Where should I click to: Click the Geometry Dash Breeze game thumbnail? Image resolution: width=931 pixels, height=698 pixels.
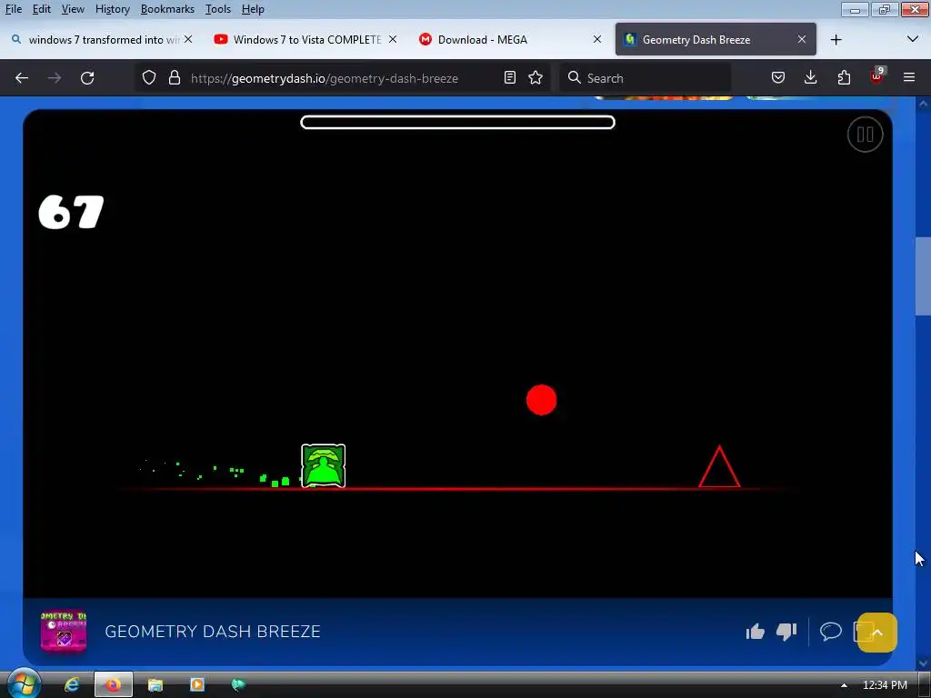(64, 632)
